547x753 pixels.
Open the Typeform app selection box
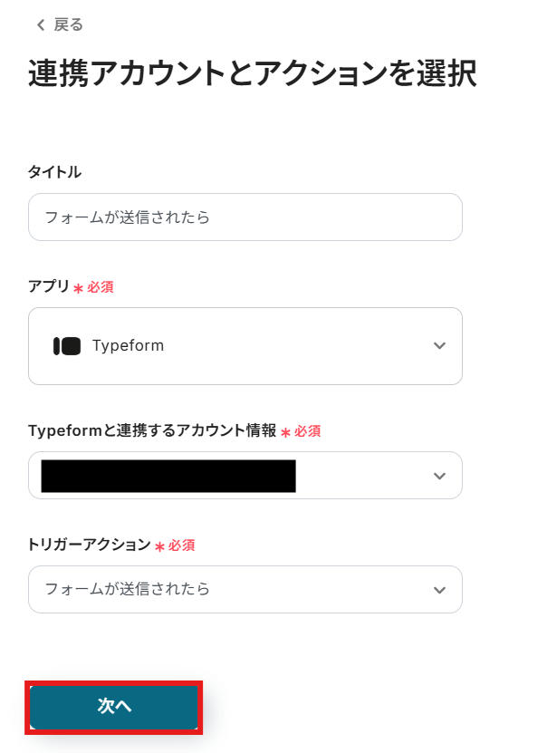pyautogui.click(x=245, y=346)
